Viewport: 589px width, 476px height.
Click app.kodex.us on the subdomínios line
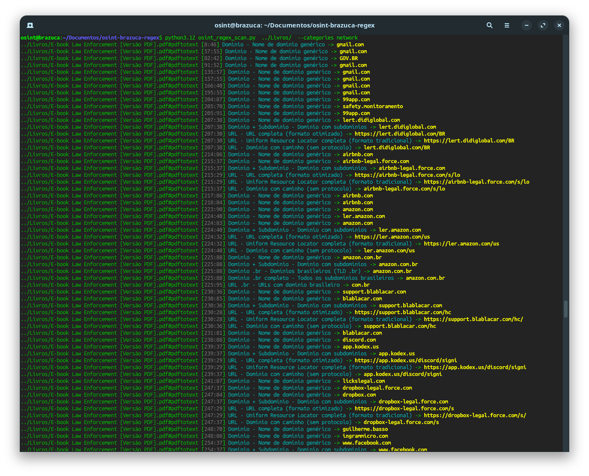pos(397,354)
